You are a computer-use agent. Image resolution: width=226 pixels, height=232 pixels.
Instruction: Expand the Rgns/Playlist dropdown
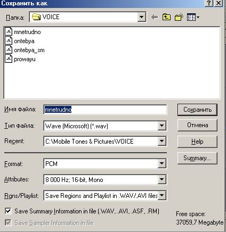162,195
